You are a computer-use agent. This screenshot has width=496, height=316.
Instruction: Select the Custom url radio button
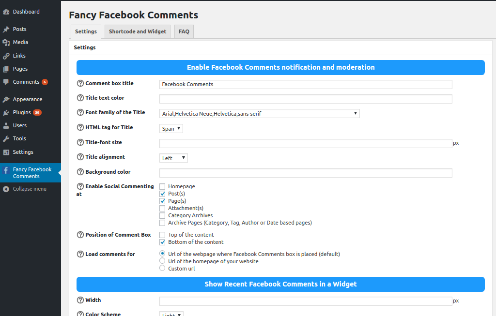[162, 268]
